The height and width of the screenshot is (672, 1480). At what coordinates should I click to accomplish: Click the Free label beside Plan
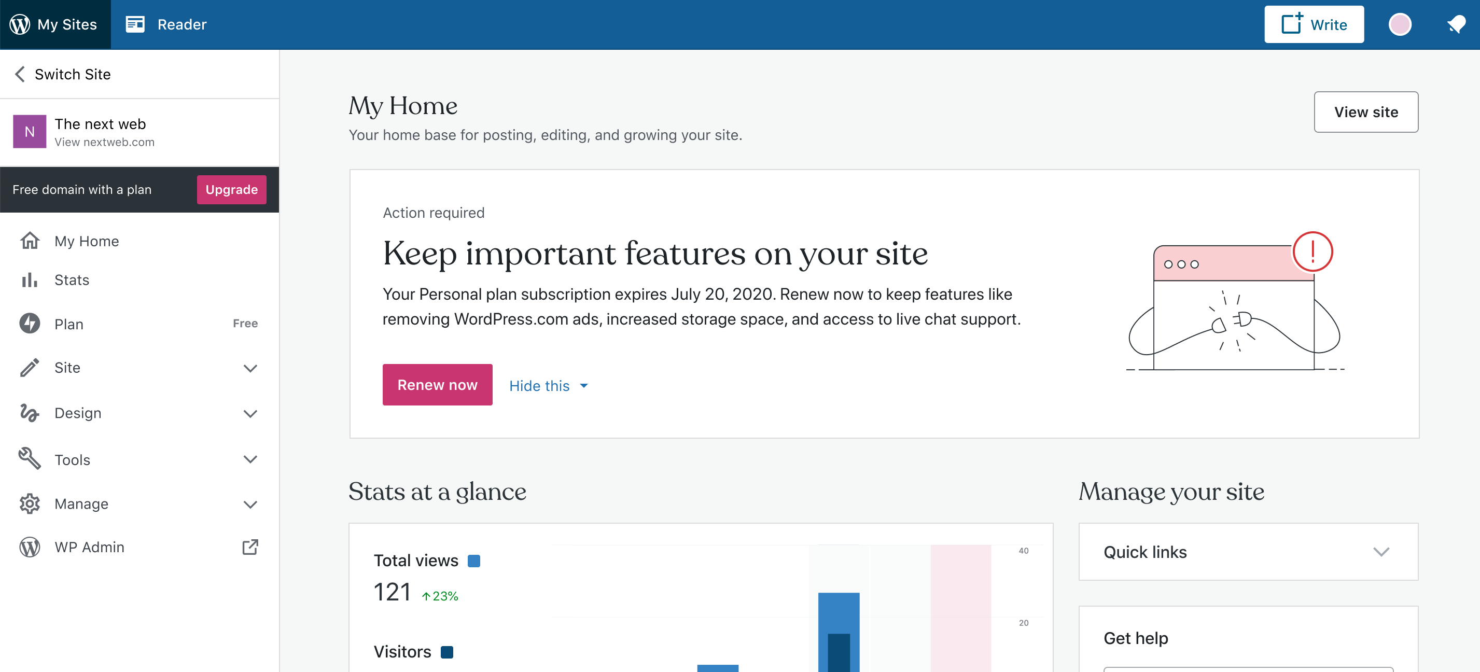click(x=245, y=324)
